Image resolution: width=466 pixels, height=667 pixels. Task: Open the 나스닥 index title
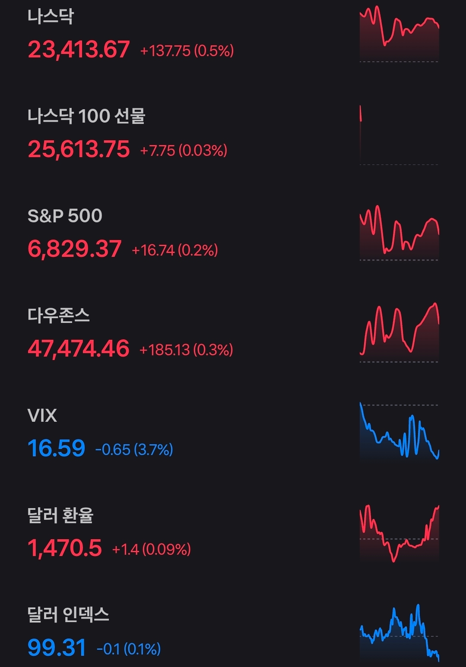click(51, 17)
